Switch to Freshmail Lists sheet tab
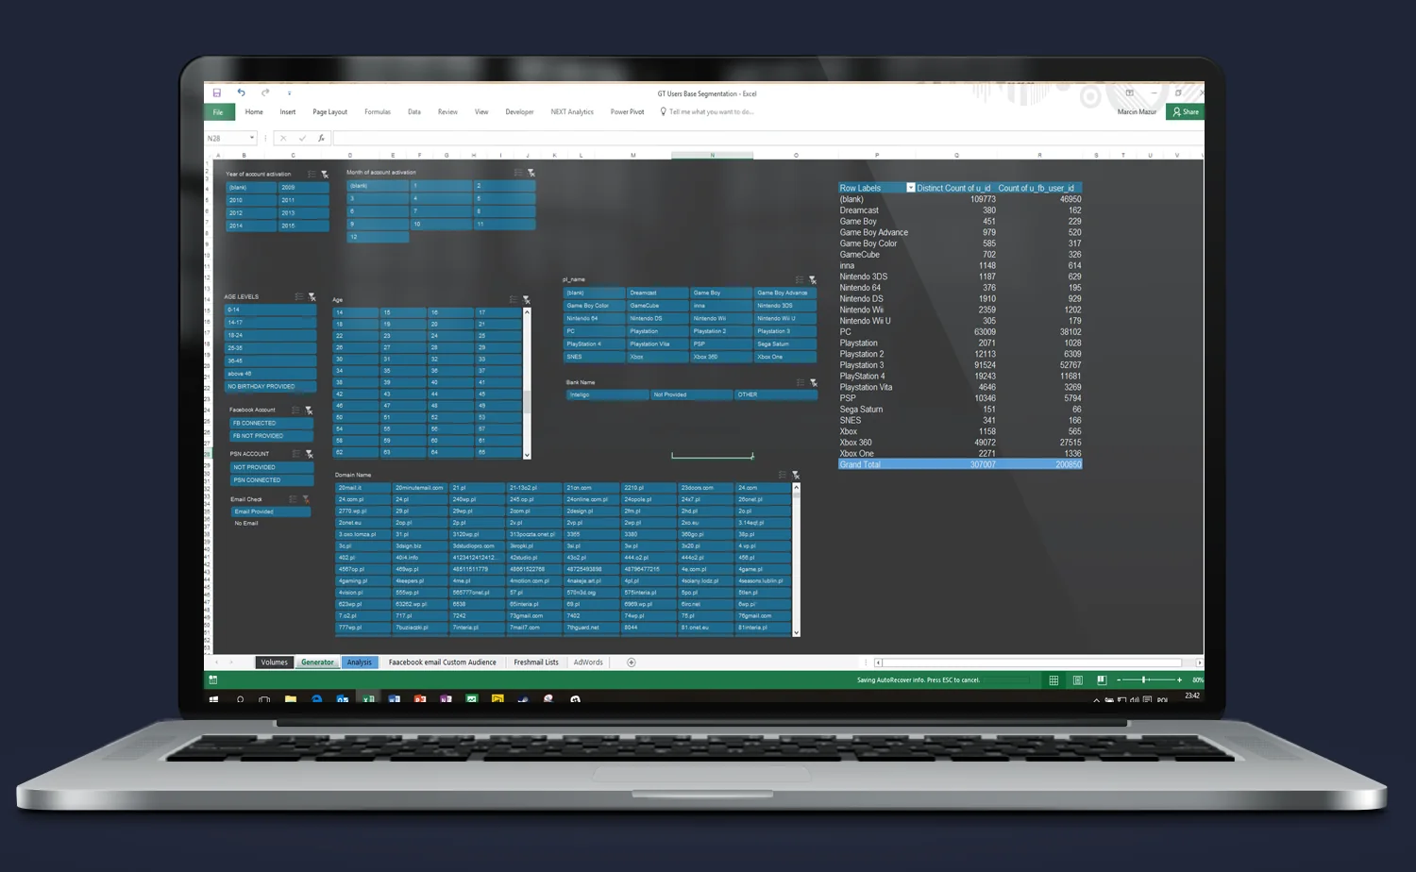The width and height of the screenshot is (1416, 872). pyautogui.click(x=536, y=662)
